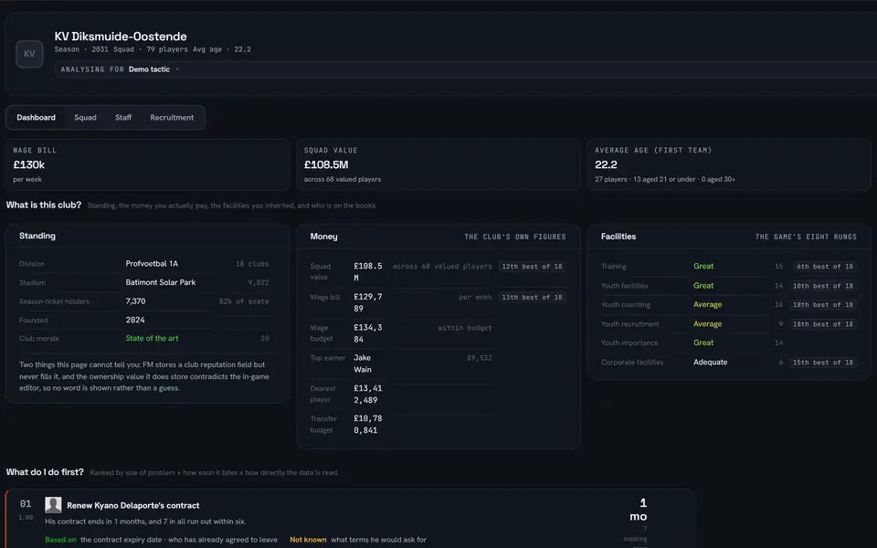This screenshot has width=877, height=548.
Task: Select the Youth facilities Great rating
Action: (x=703, y=286)
